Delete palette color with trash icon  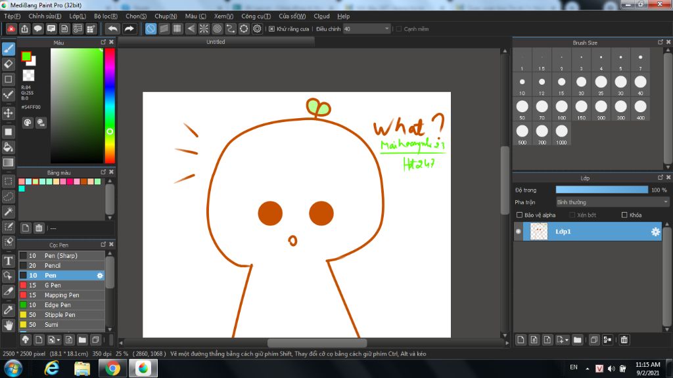[x=39, y=228]
